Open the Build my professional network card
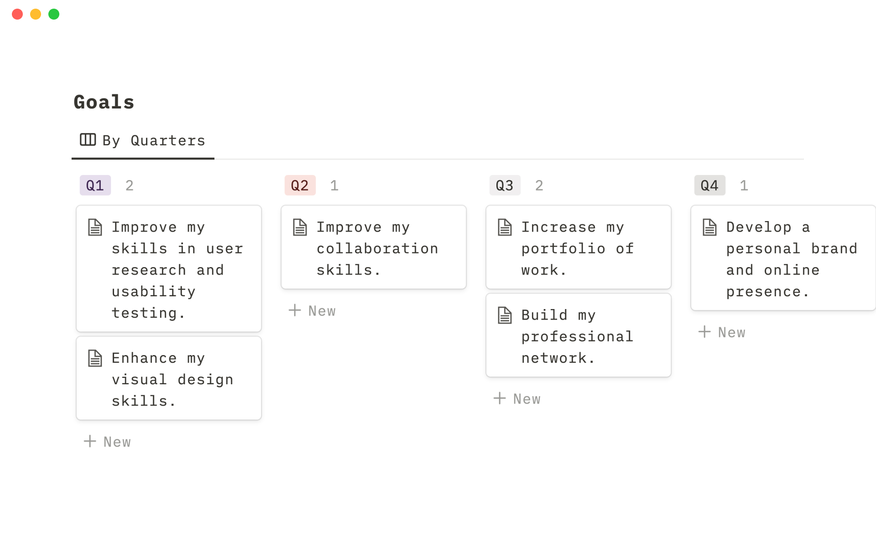Screen dimensions: 876x547 point(578,336)
